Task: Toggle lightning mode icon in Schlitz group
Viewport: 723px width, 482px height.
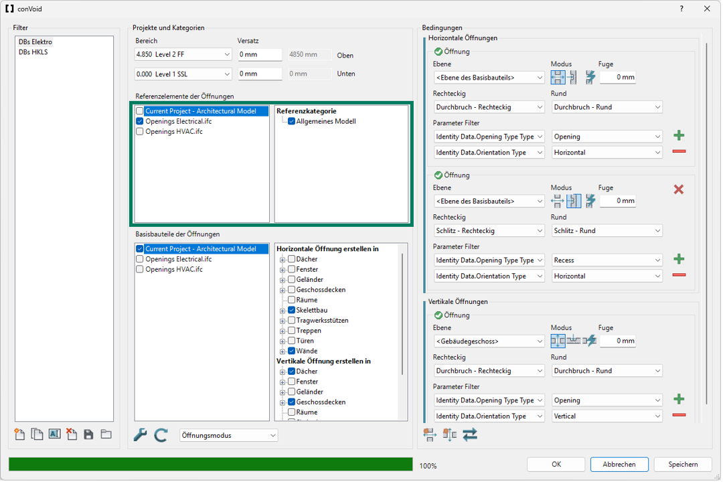Action: (590, 201)
